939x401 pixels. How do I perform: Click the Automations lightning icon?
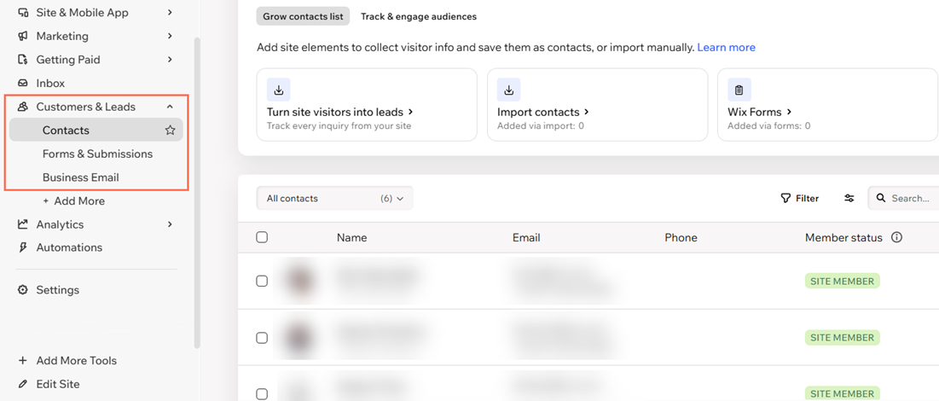tap(23, 247)
